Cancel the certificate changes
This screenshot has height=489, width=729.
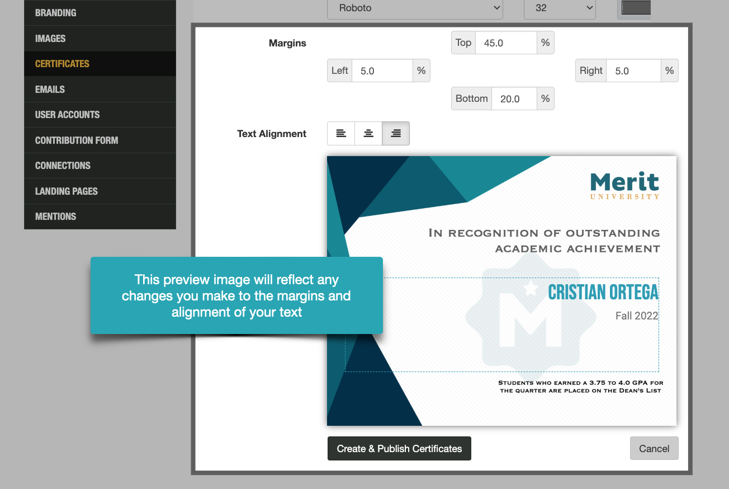(654, 448)
